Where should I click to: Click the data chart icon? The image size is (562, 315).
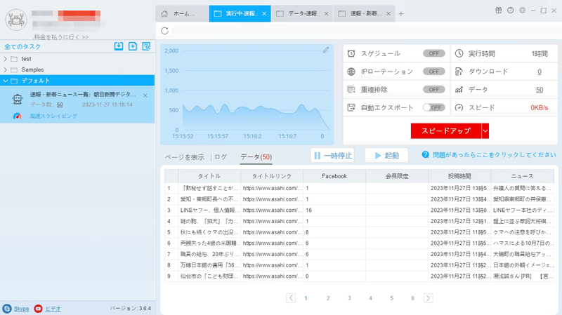[459, 90]
